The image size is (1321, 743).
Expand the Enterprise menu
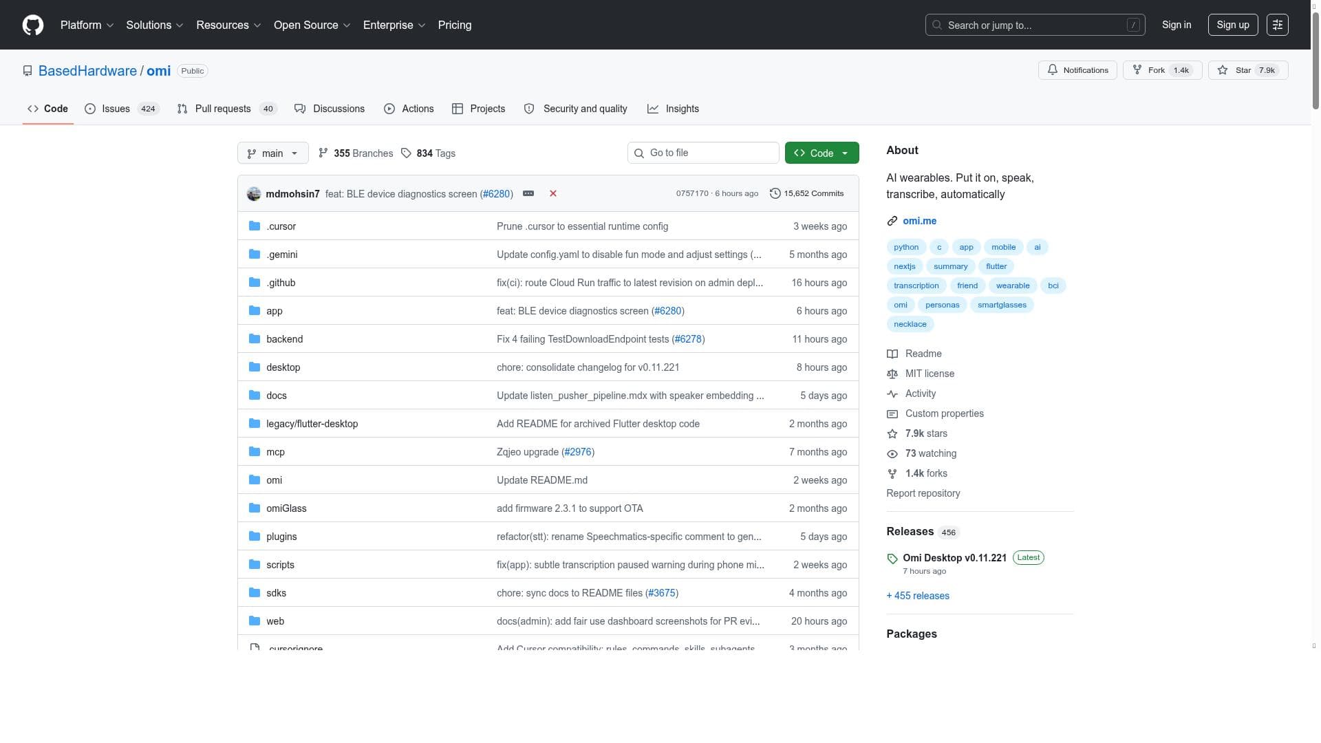(x=394, y=25)
